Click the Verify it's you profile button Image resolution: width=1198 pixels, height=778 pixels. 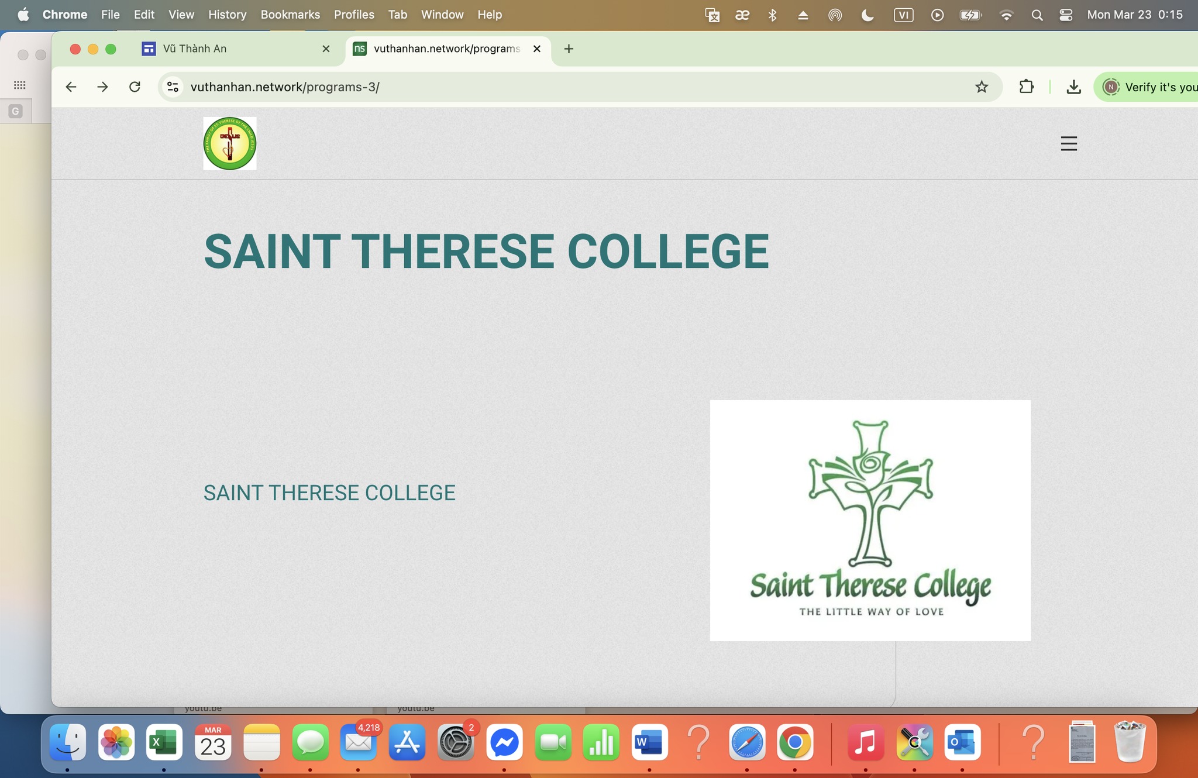[x=1148, y=87]
